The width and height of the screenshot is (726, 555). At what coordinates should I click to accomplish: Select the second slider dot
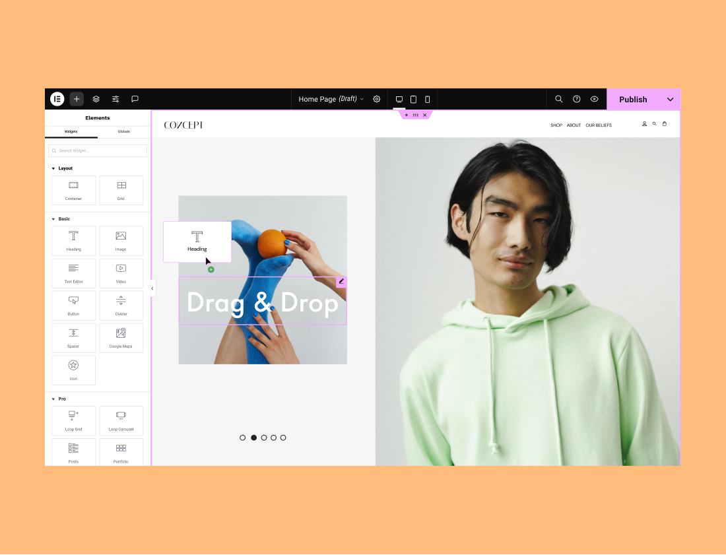click(x=253, y=438)
